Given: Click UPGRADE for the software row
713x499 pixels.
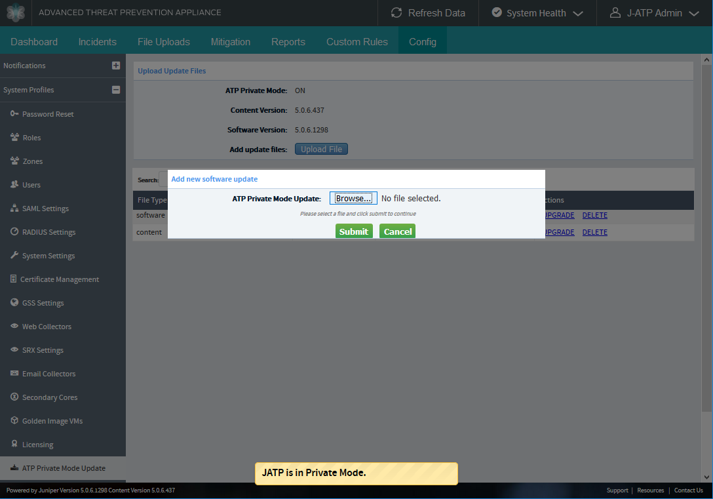Looking at the screenshot, I should coord(560,215).
